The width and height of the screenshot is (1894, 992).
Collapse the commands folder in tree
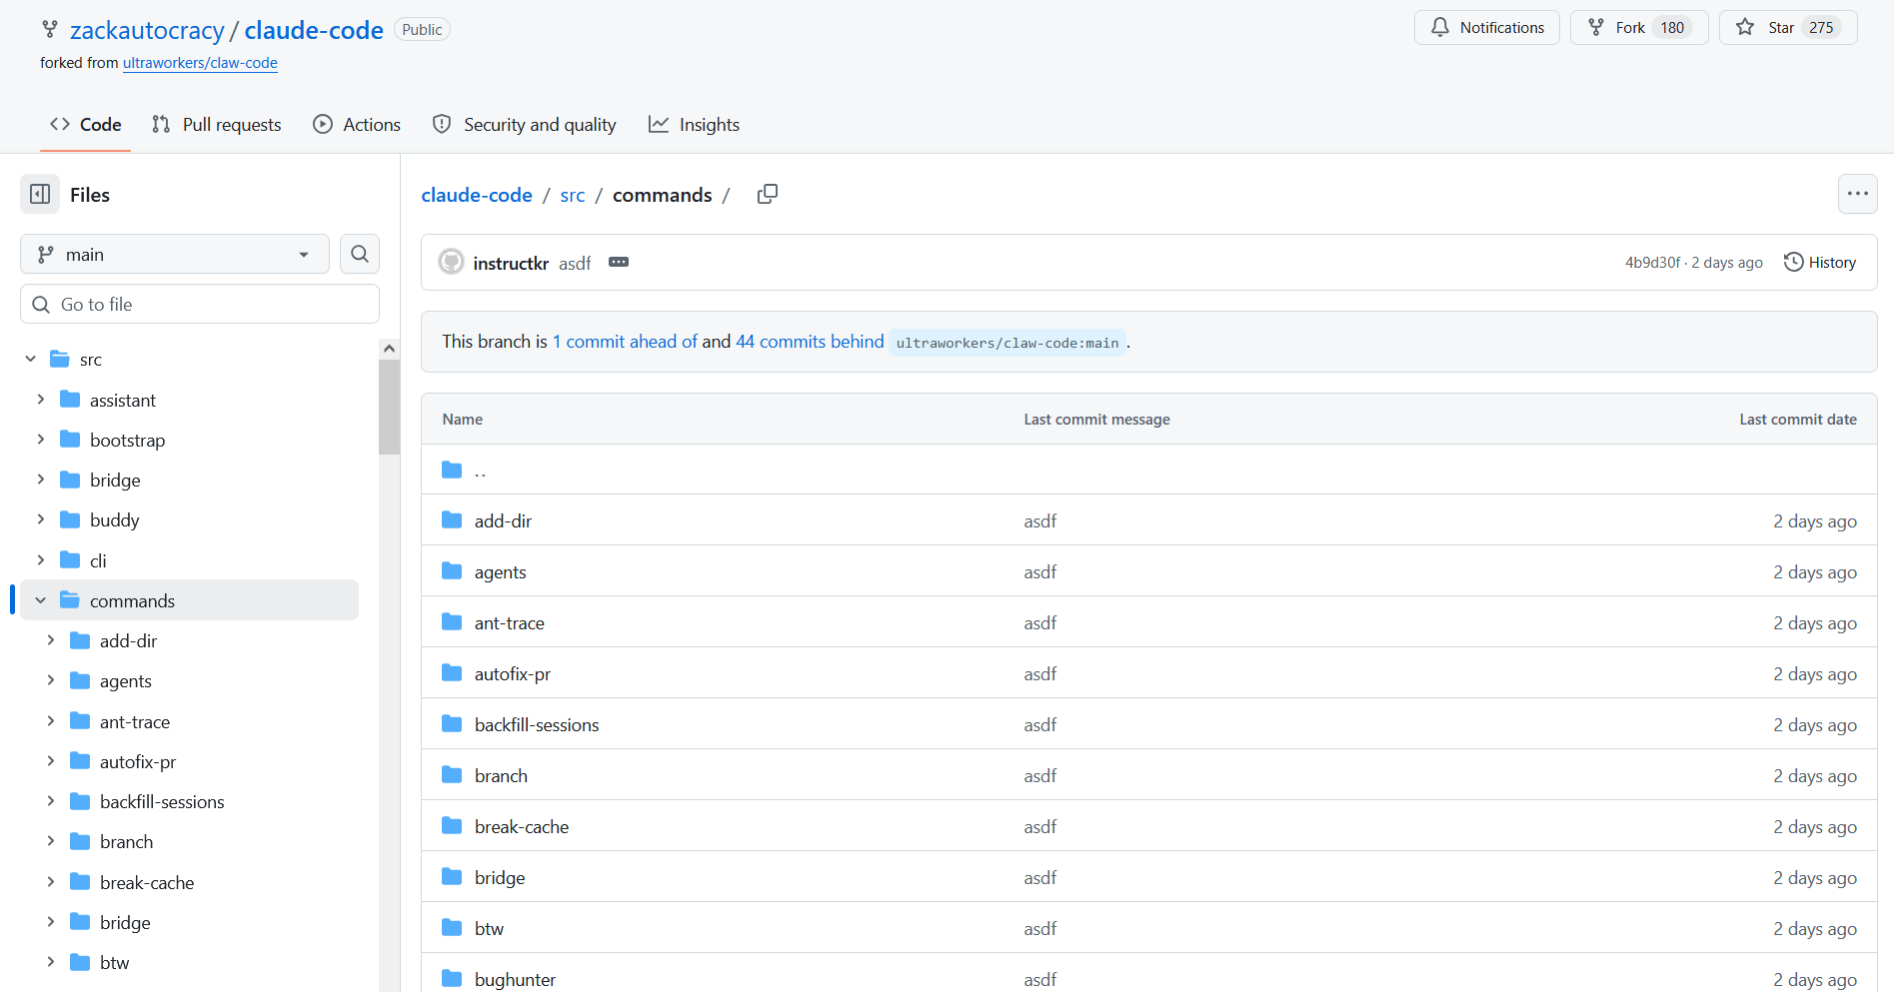point(41,600)
